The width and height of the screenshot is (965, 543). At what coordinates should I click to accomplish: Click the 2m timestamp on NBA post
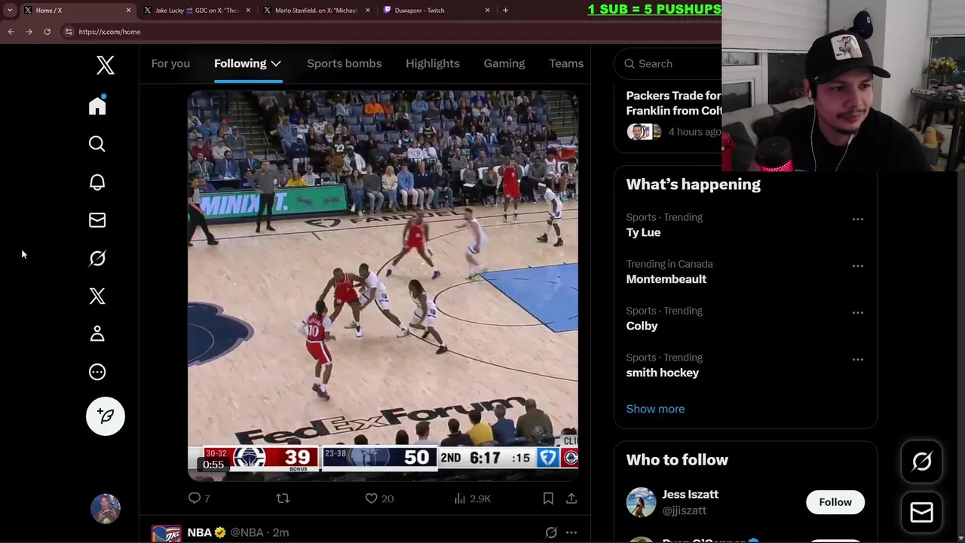click(x=280, y=532)
